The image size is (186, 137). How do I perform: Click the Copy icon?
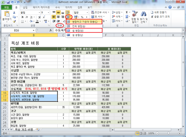(14, 17)
